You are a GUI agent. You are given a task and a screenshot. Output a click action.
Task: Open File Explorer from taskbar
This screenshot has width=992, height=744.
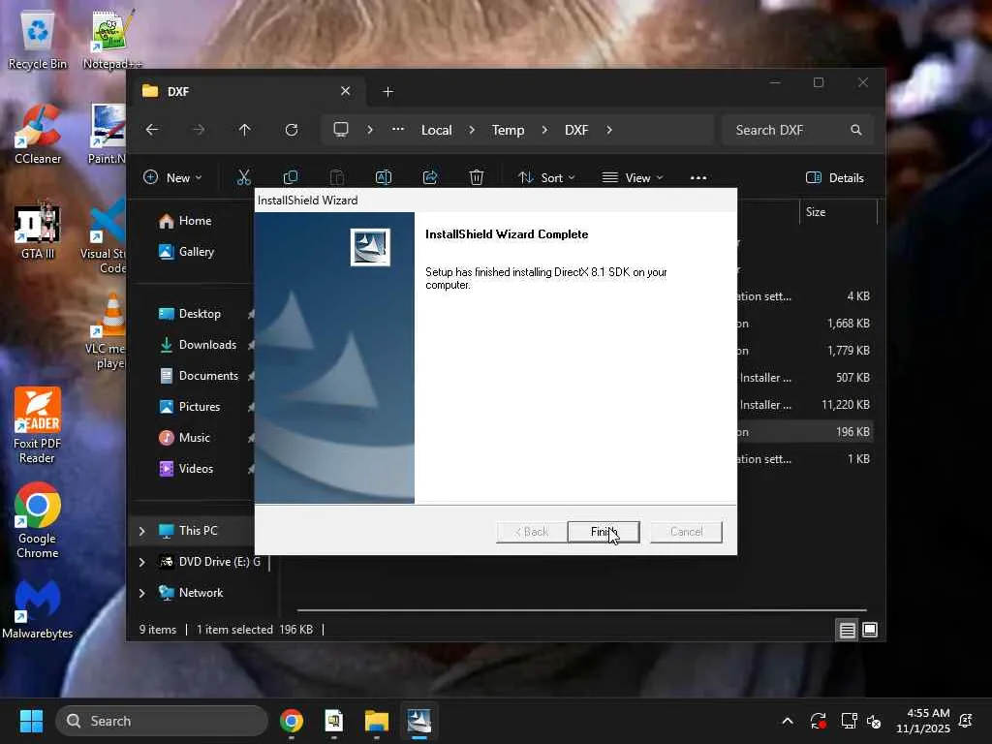(x=377, y=721)
